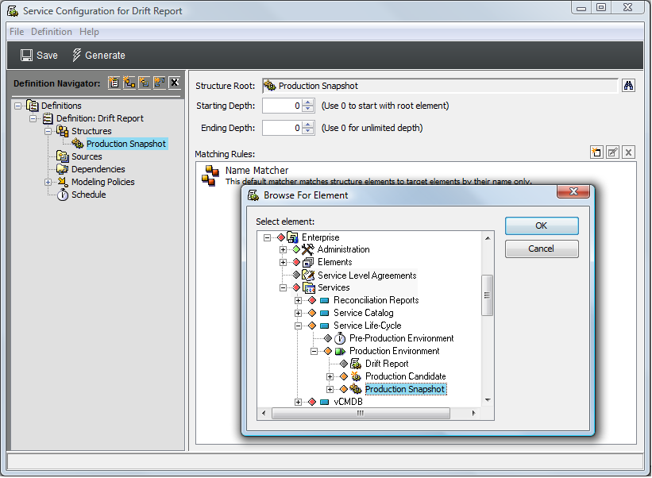The image size is (652, 478).
Task: Click the Services folder icon
Action: [x=309, y=287]
